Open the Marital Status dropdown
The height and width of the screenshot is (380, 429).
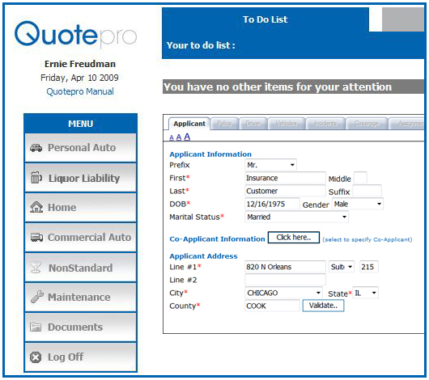(x=296, y=217)
